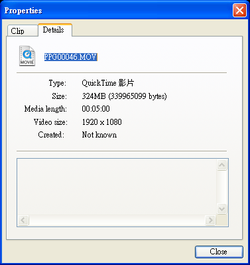Switch to the Clip tab
This screenshot has height=265, width=250.
coord(23,31)
